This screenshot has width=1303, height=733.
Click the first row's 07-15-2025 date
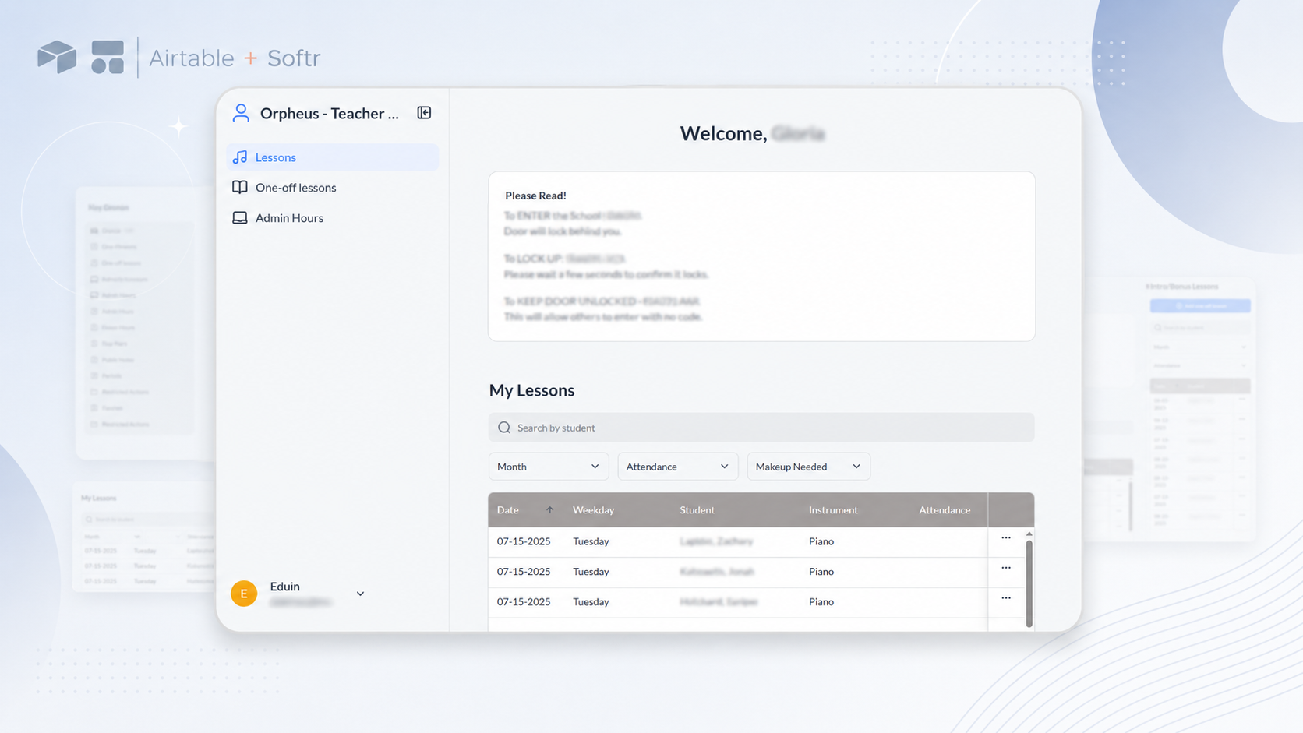coord(524,541)
